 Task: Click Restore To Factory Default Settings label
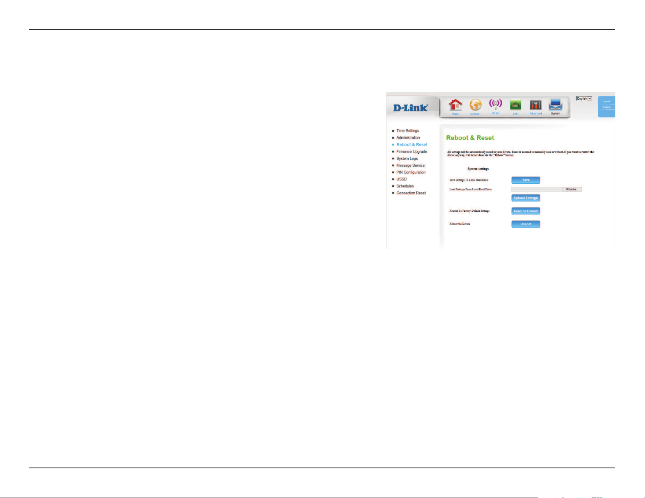[470, 211]
